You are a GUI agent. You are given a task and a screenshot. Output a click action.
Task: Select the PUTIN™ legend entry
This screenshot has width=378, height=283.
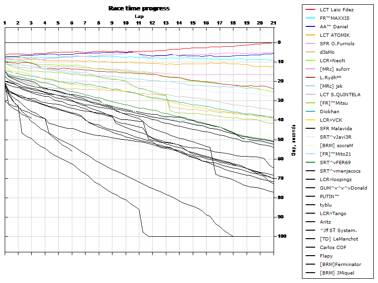pyautogui.click(x=331, y=196)
